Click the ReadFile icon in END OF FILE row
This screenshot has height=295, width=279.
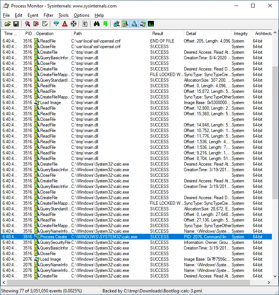click(x=37, y=41)
